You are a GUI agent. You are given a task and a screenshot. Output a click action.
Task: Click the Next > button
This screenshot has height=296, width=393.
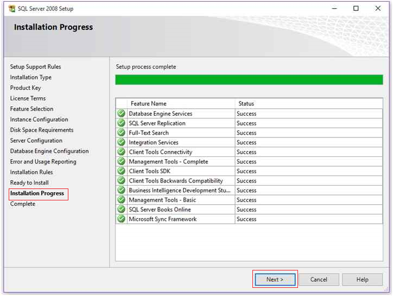click(x=275, y=279)
